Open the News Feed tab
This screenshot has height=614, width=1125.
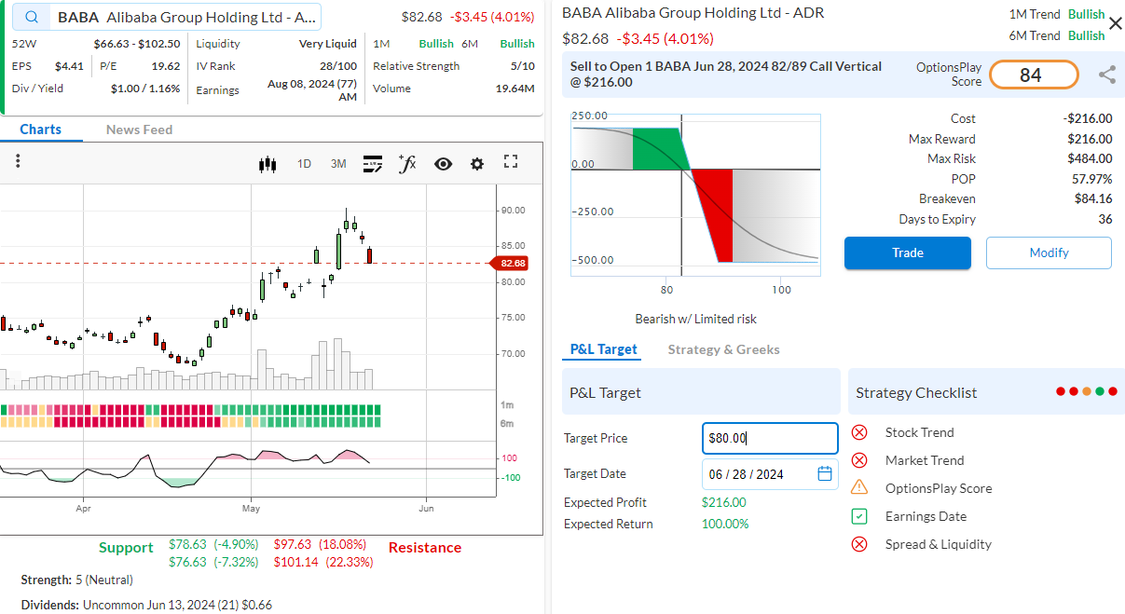pyautogui.click(x=139, y=130)
